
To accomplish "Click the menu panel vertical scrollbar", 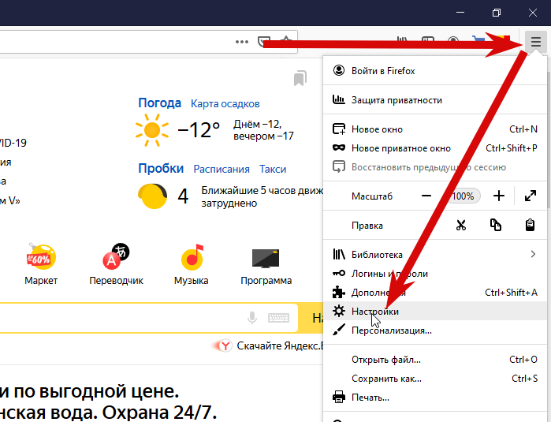I will [549, 140].
